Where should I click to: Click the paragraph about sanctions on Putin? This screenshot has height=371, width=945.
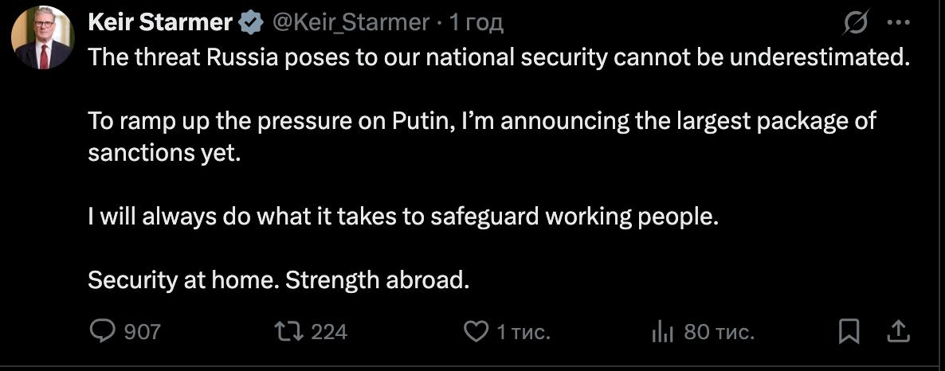481,137
